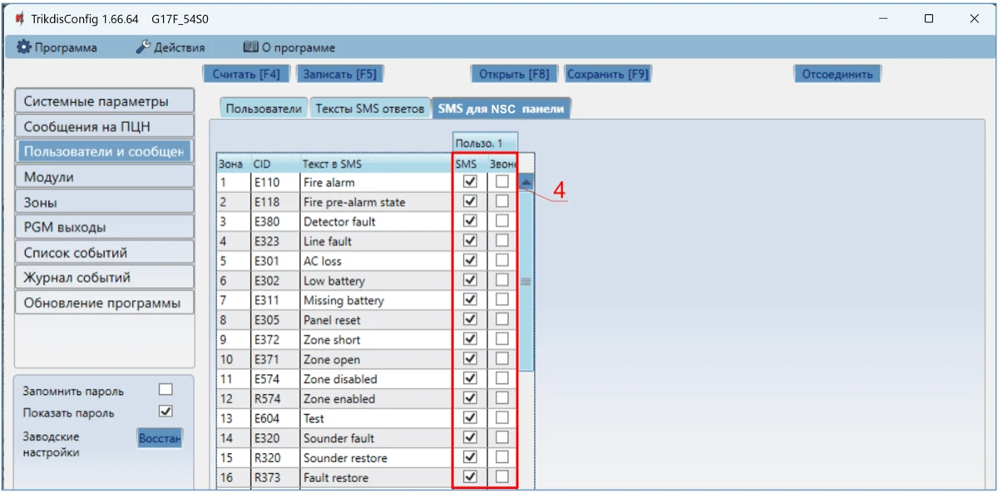This screenshot has height=493, width=998.
Task: Toggle the Запомнить пароль checkbox
Action: click(166, 390)
